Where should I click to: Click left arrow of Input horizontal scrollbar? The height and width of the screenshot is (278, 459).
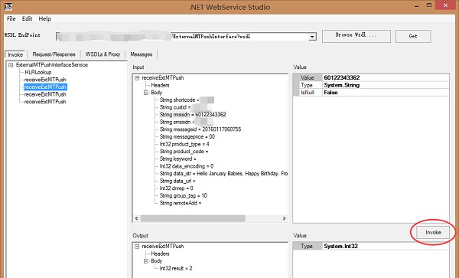(137, 218)
